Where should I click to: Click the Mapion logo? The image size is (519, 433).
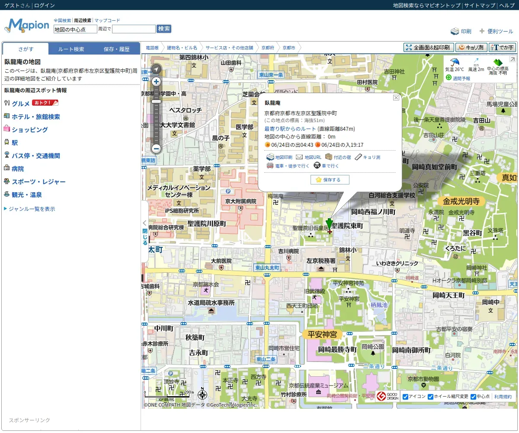[27, 26]
